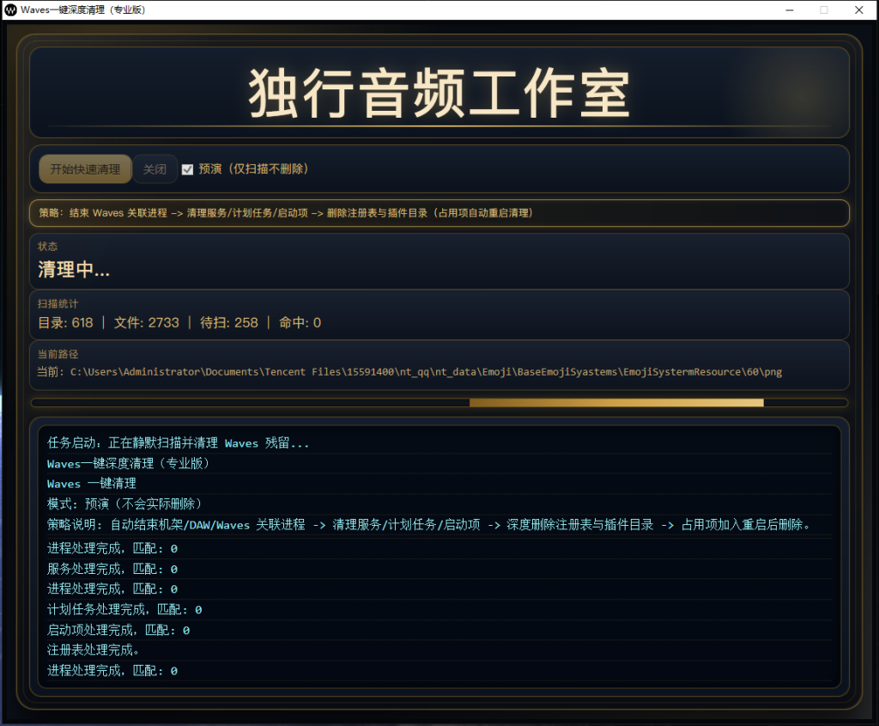
Task: Uncheck the 预演（仅扫描不删除）checkbox
Action: pyautogui.click(x=187, y=168)
